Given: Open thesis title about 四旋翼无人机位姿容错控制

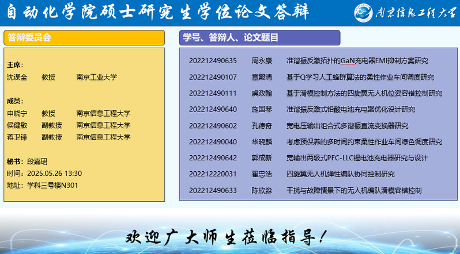Looking at the screenshot, I should point(364,93).
